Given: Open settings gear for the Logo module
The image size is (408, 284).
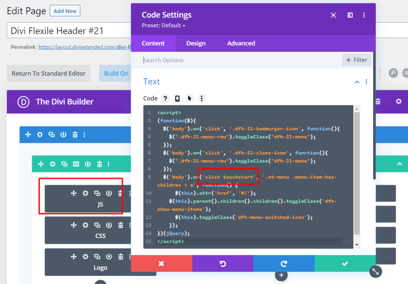Looking at the screenshot, I should coord(85,257).
